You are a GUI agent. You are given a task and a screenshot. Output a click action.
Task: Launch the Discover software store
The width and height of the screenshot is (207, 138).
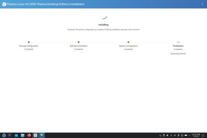[x=16, y=135]
